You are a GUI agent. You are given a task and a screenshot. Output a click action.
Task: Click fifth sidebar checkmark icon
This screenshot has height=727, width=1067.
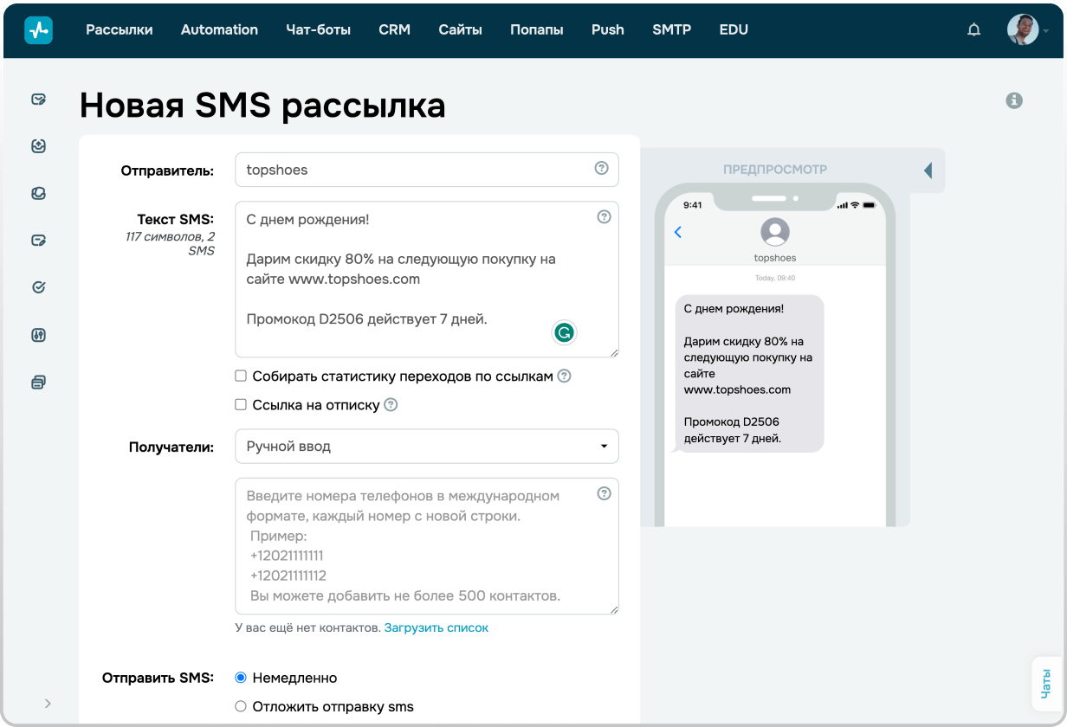tap(38, 287)
